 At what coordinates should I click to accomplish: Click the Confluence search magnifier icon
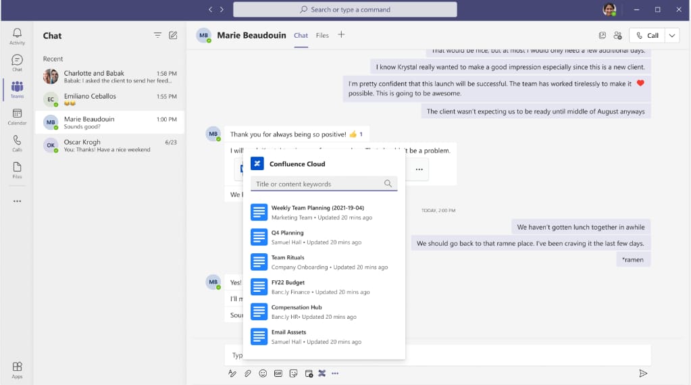pos(388,183)
